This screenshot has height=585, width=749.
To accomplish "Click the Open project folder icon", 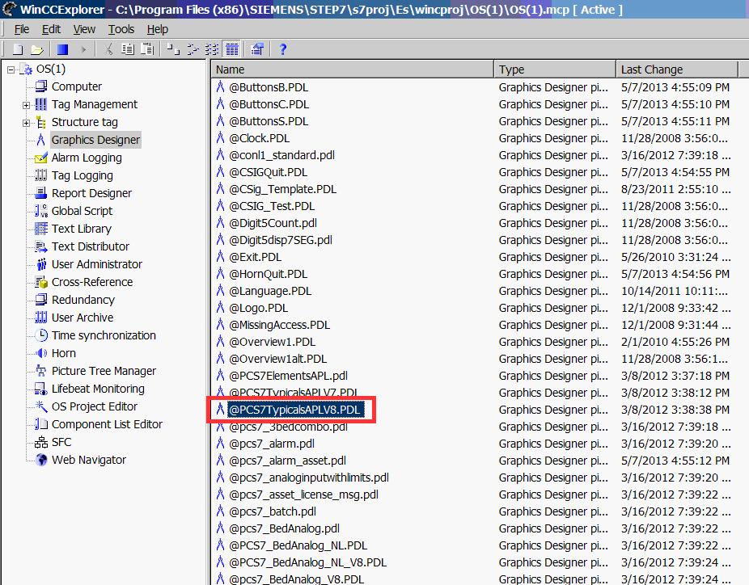I will (37, 49).
